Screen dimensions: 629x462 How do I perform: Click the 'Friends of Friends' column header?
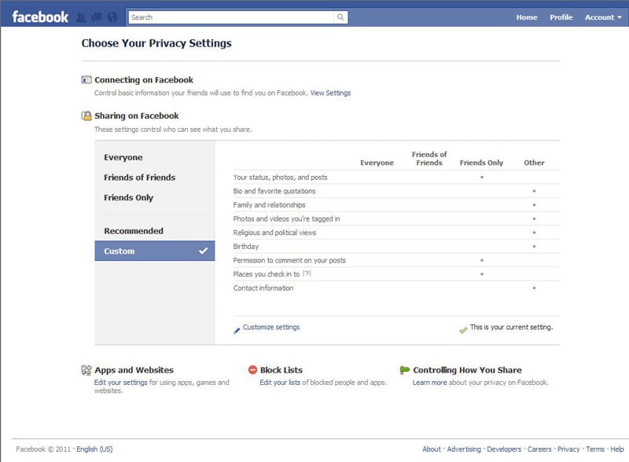[429, 159]
